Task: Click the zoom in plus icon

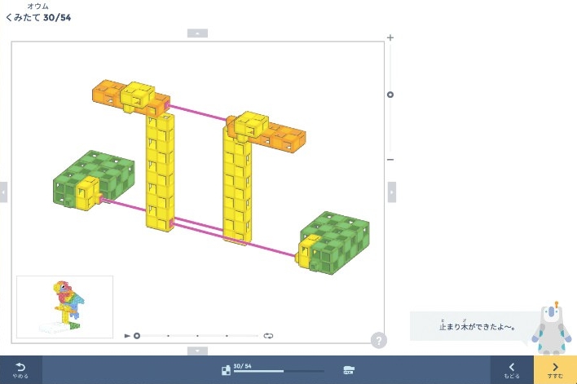Action: click(390, 38)
